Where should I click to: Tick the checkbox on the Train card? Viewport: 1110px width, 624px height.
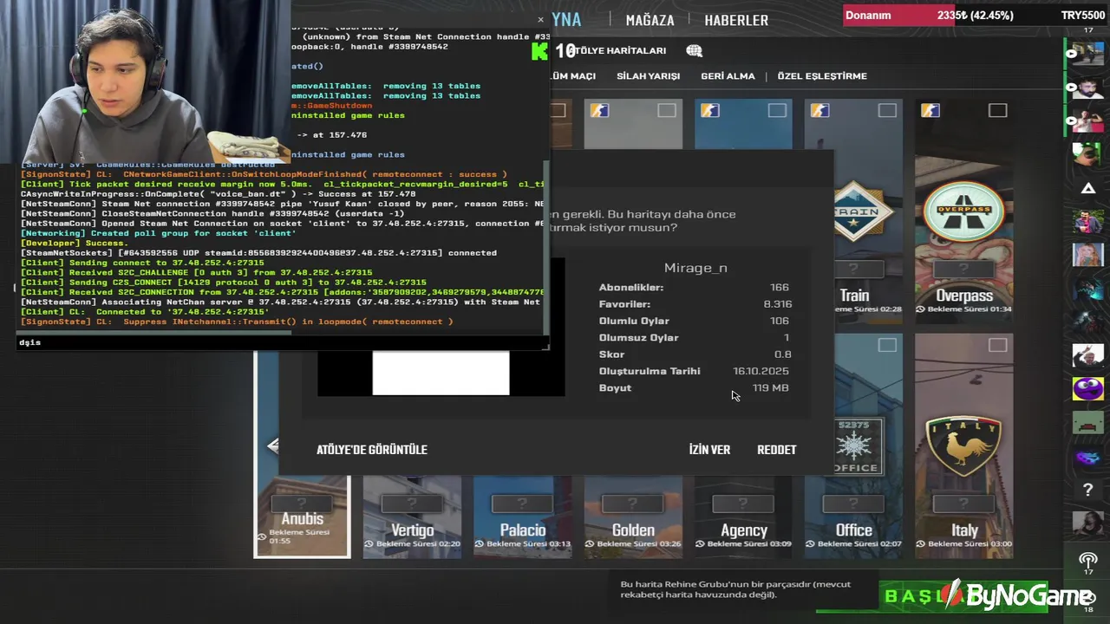coord(887,110)
